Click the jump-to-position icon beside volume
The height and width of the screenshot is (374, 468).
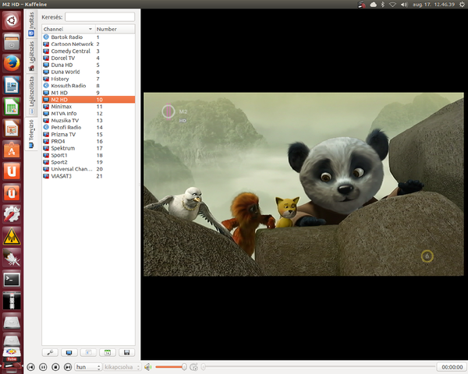pyautogui.click(x=193, y=367)
